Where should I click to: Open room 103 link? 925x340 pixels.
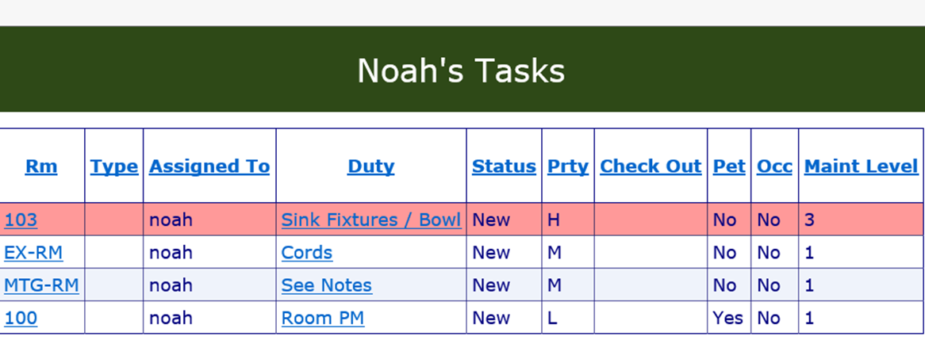pos(21,220)
